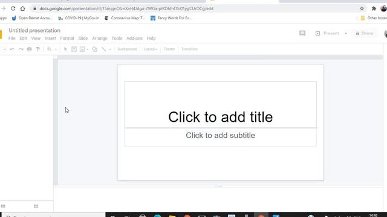
Task: Open the Edit menu
Action: (23, 39)
